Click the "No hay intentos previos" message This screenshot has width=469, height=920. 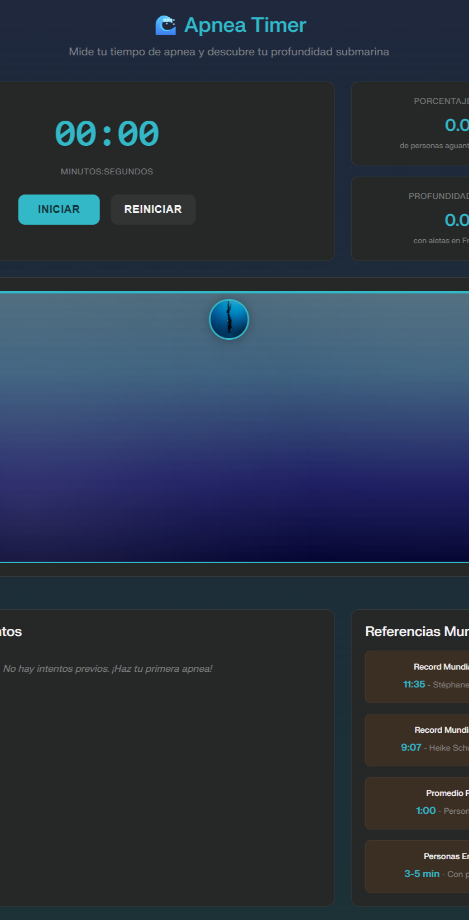tap(107, 668)
